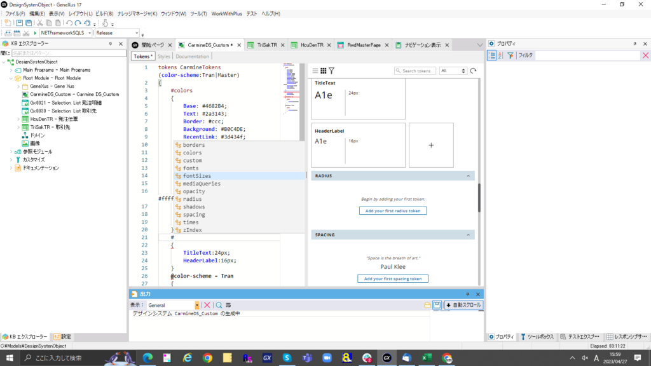Viewport: 651px width, 366px height.
Task: Open the WorkWithPlus menu
Action: tap(227, 14)
